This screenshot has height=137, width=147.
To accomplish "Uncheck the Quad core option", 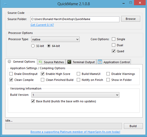I will (113, 51).
